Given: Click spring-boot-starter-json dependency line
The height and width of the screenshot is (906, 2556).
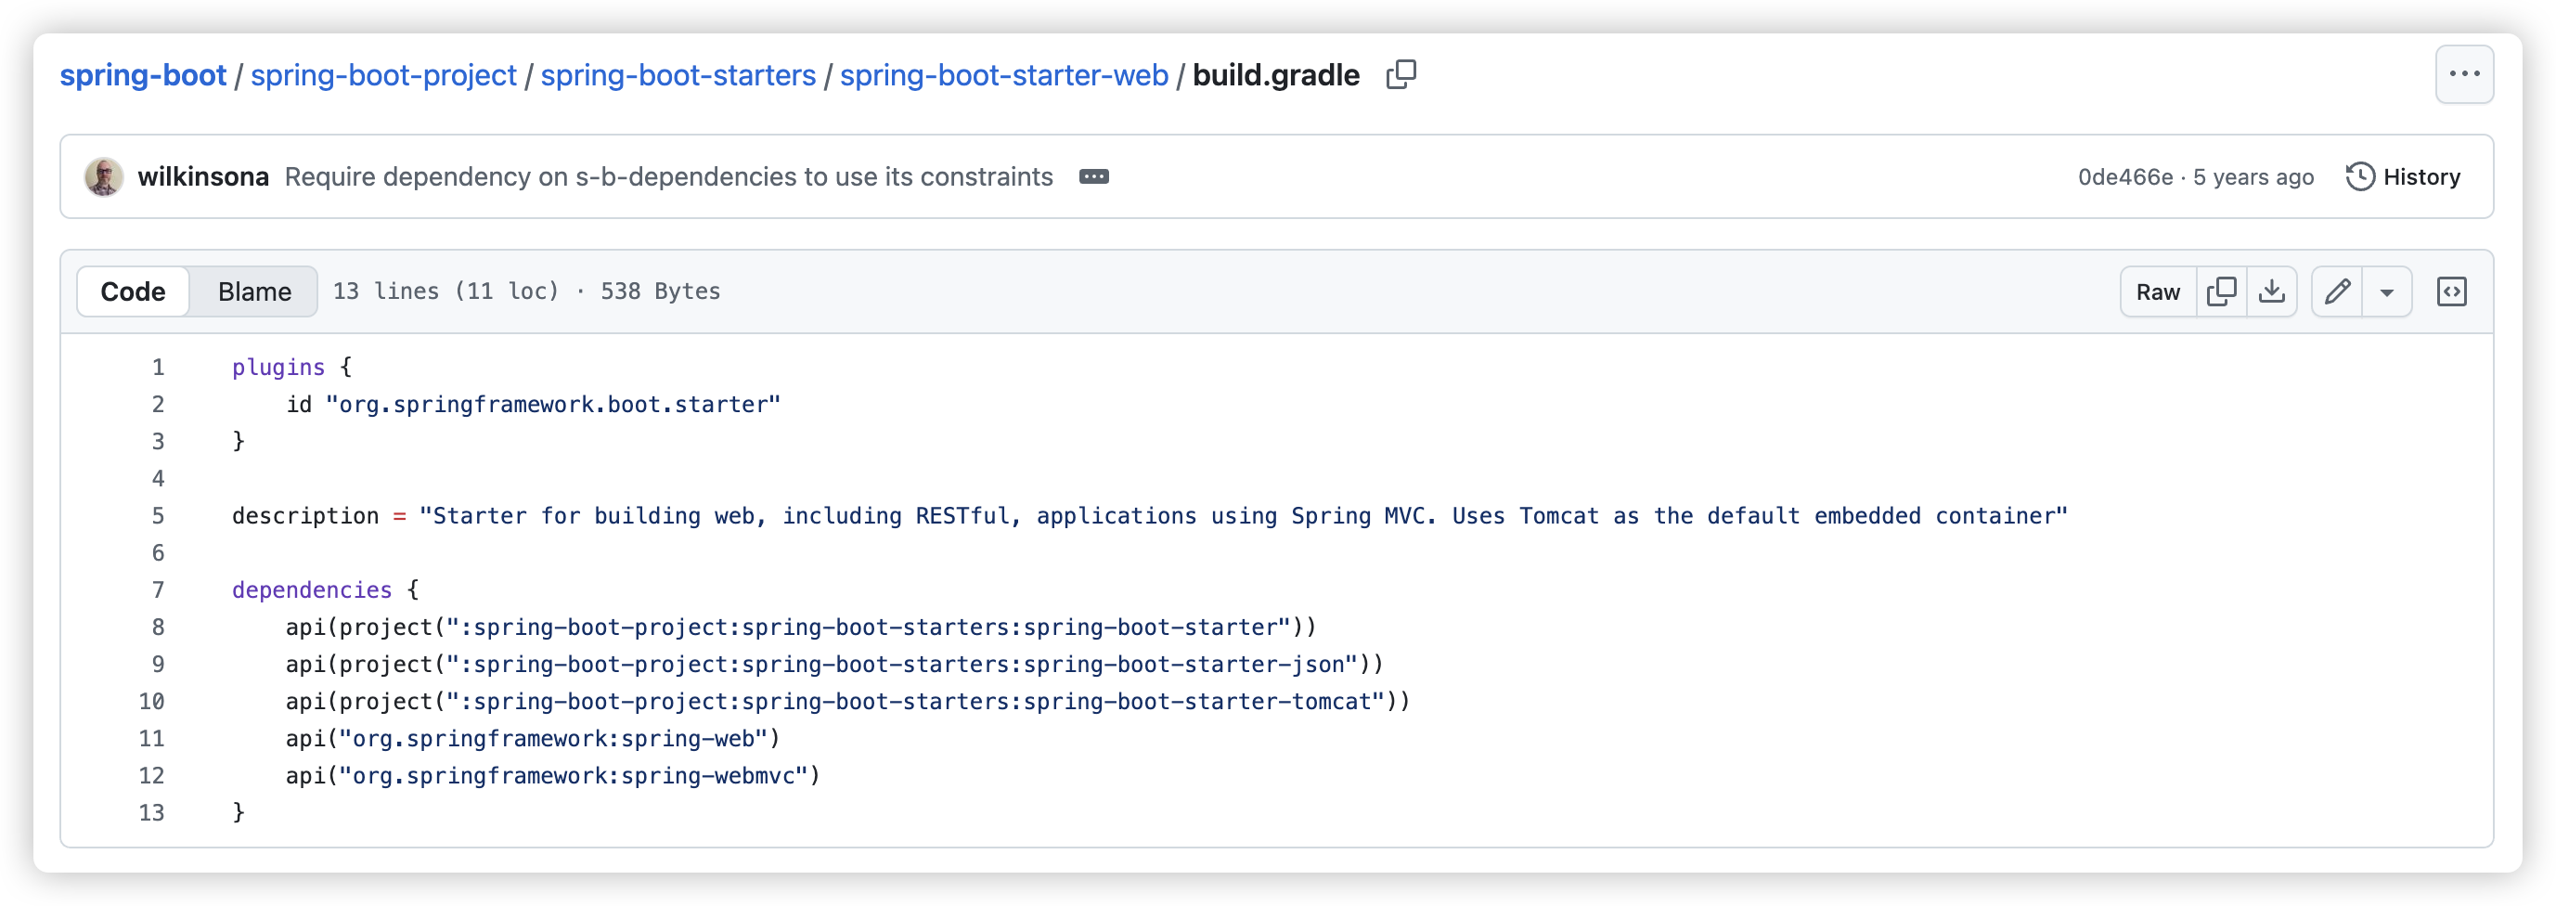Looking at the screenshot, I should (834, 665).
